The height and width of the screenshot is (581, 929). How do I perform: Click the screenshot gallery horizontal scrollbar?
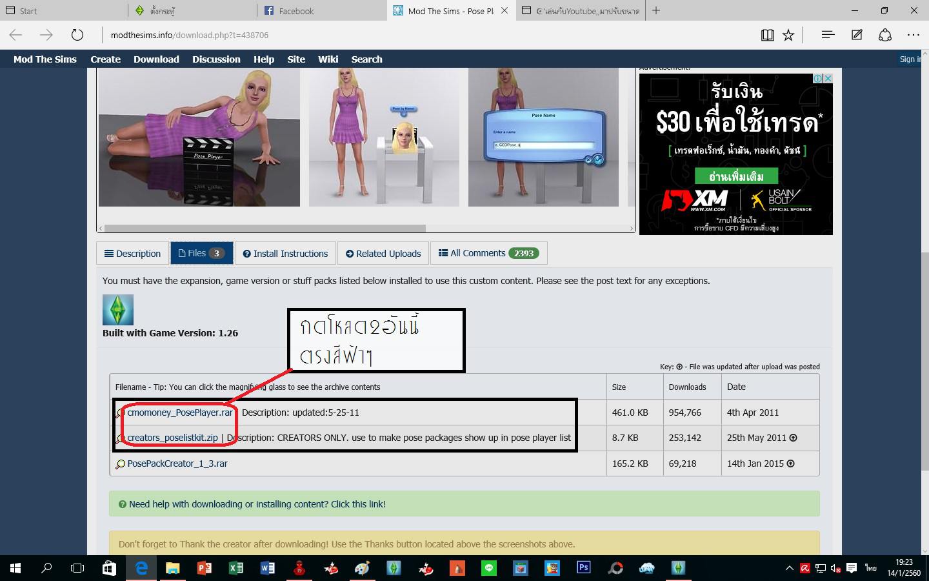click(x=265, y=229)
